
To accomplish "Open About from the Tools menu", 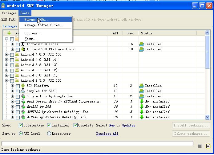I will (46, 39).
